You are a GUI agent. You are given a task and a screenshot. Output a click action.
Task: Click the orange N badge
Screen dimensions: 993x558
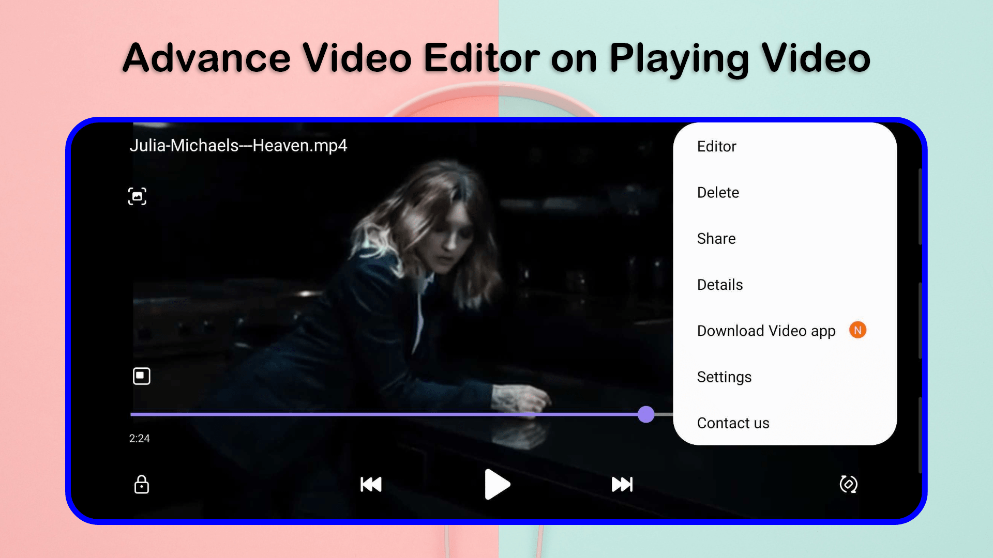(857, 330)
